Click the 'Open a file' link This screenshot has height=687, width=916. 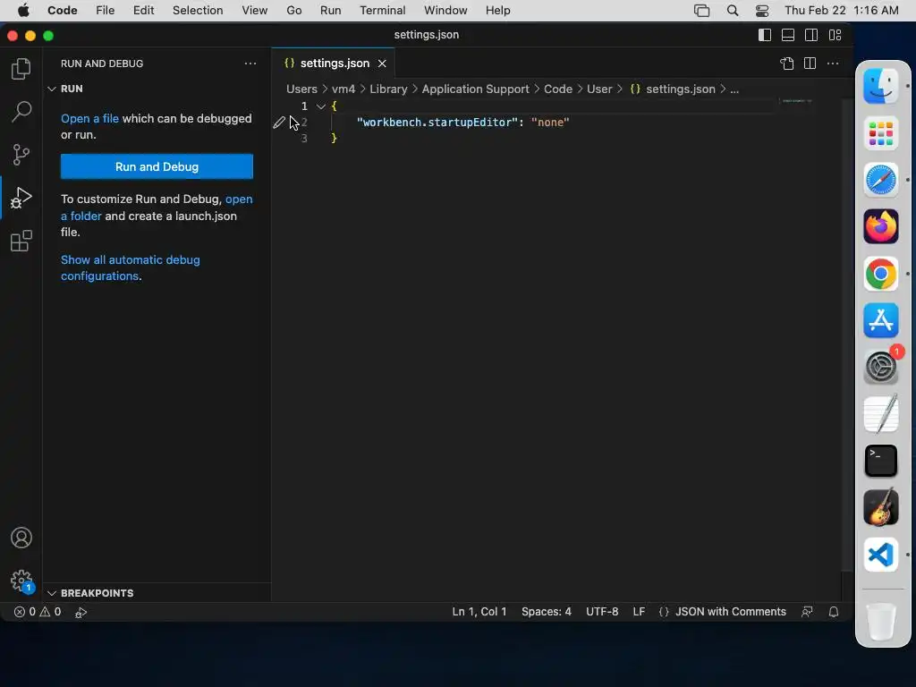click(89, 119)
